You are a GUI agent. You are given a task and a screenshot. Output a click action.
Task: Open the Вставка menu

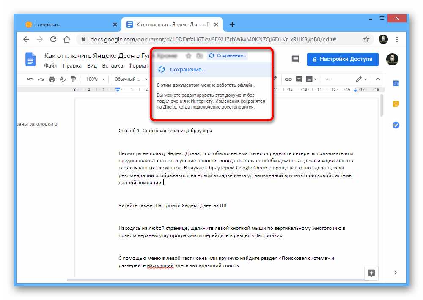point(113,66)
